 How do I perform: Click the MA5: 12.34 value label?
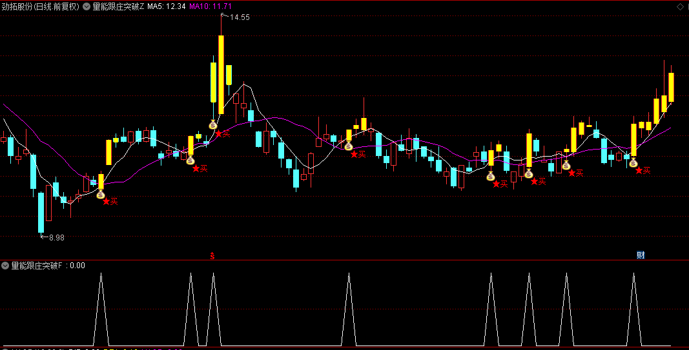click(x=166, y=6)
